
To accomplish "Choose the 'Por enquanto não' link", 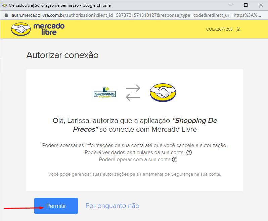I will 112,206.
